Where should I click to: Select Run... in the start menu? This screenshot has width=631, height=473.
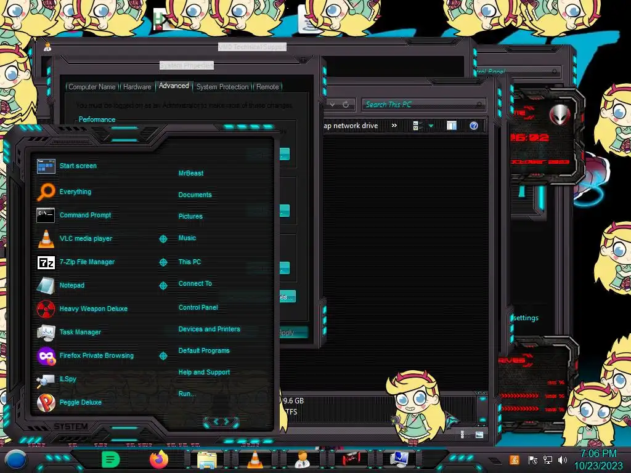click(x=187, y=394)
